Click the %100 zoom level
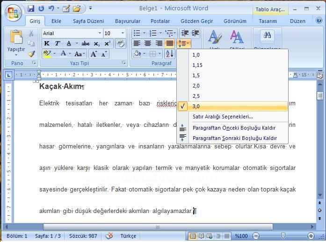326x242 pixels. [x=241, y=236]
